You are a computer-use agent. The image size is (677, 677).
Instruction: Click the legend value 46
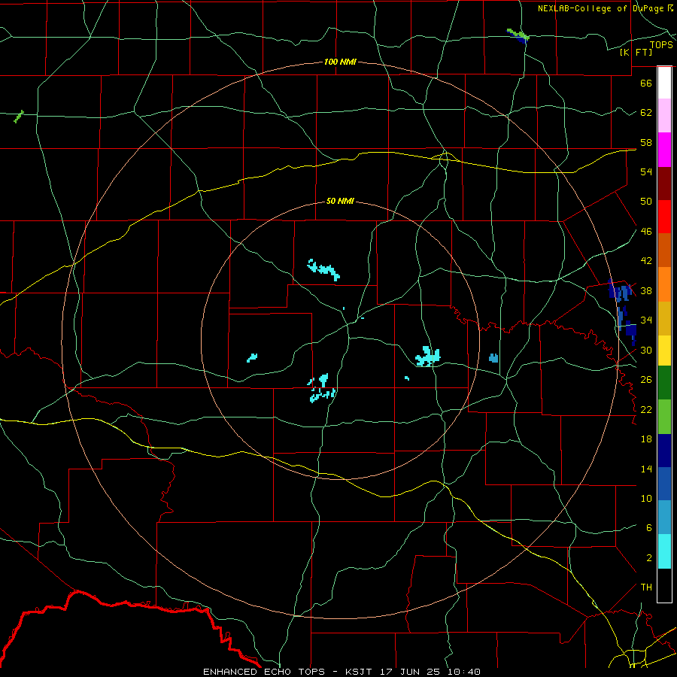pyautogui.click(x=646, y=231)
